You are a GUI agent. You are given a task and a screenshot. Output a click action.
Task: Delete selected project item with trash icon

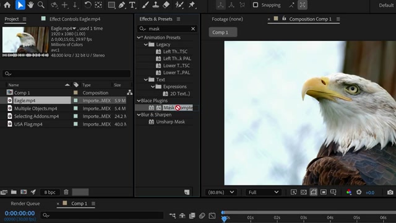66,192
